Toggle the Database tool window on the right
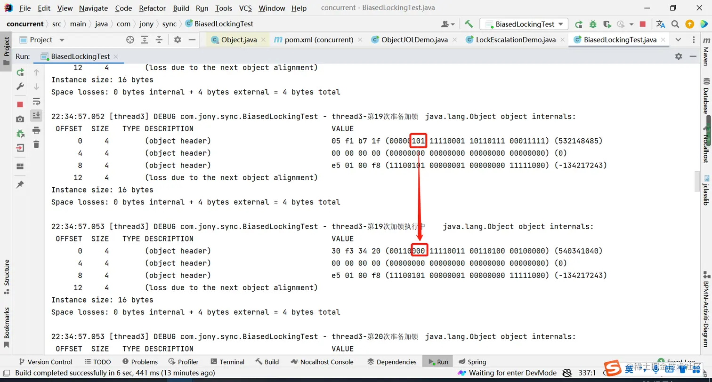 (705, 96)
